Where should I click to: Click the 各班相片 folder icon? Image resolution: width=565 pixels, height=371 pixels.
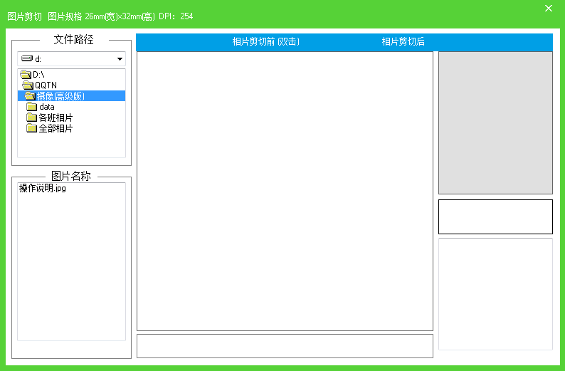[x=31, y=117]
